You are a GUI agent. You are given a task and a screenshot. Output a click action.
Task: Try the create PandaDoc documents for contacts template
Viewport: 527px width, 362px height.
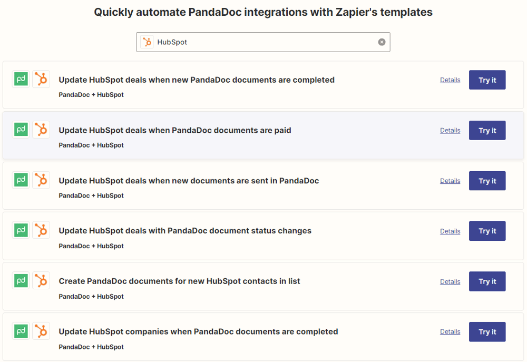click(x=487, y=281)
